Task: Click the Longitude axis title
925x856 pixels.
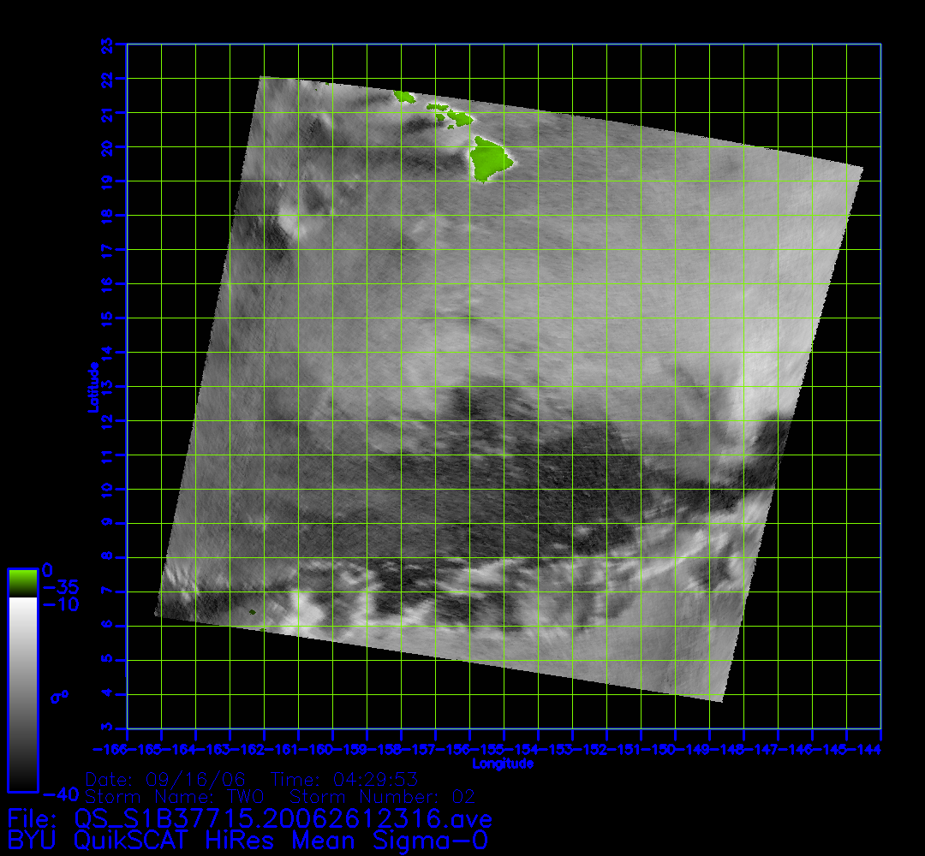Action: 503,764
